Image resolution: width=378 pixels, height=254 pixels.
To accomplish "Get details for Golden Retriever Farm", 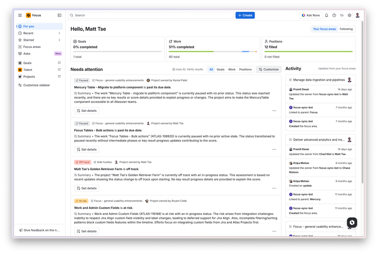I will coord(87,188).
